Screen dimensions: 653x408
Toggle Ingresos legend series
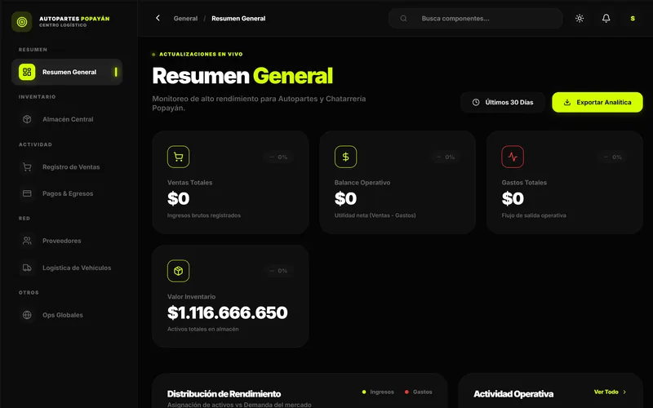point(378,392)
